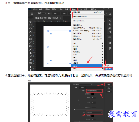Screen dimensions: 139x122
Task: Open the 视图(V) menu
Action: [86, 9]
